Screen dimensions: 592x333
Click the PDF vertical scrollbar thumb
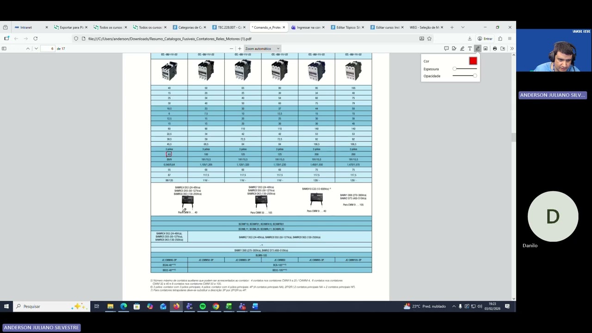513,137
